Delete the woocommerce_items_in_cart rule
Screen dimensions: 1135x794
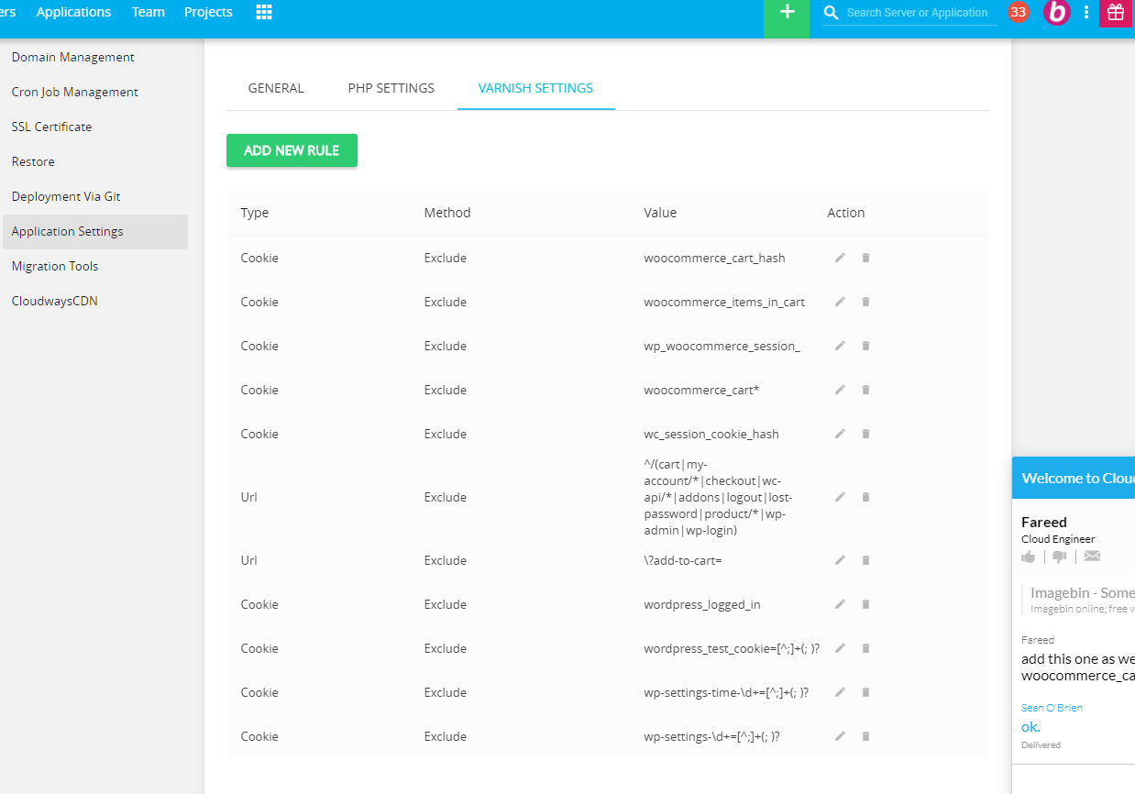865,302
